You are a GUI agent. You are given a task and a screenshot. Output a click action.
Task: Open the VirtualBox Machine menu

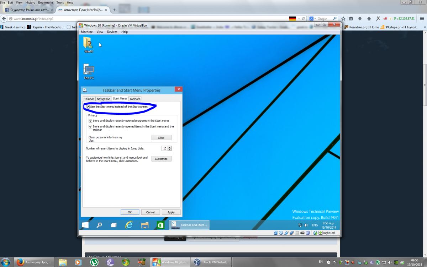click(87, 32)
